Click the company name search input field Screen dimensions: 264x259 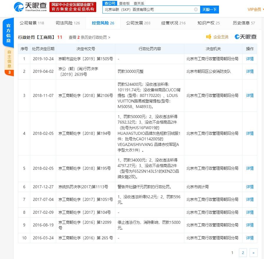click(149, 9)
